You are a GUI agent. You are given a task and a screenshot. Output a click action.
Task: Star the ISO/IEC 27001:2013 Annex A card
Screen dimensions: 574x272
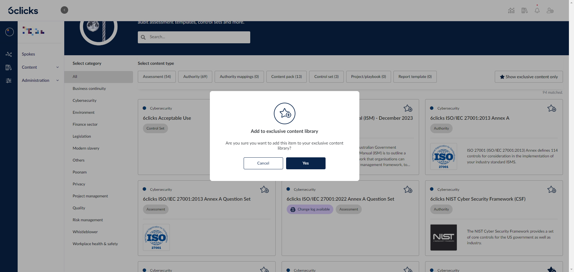552,108
